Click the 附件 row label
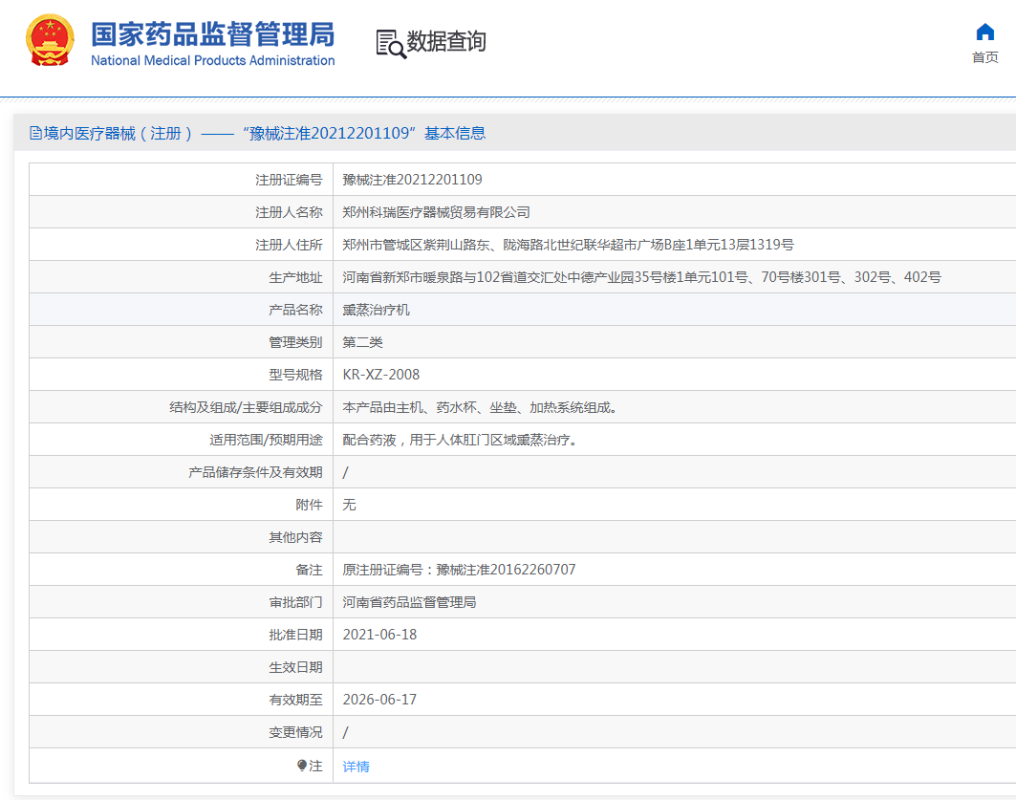1016x800 pixels. coord(309,505)
